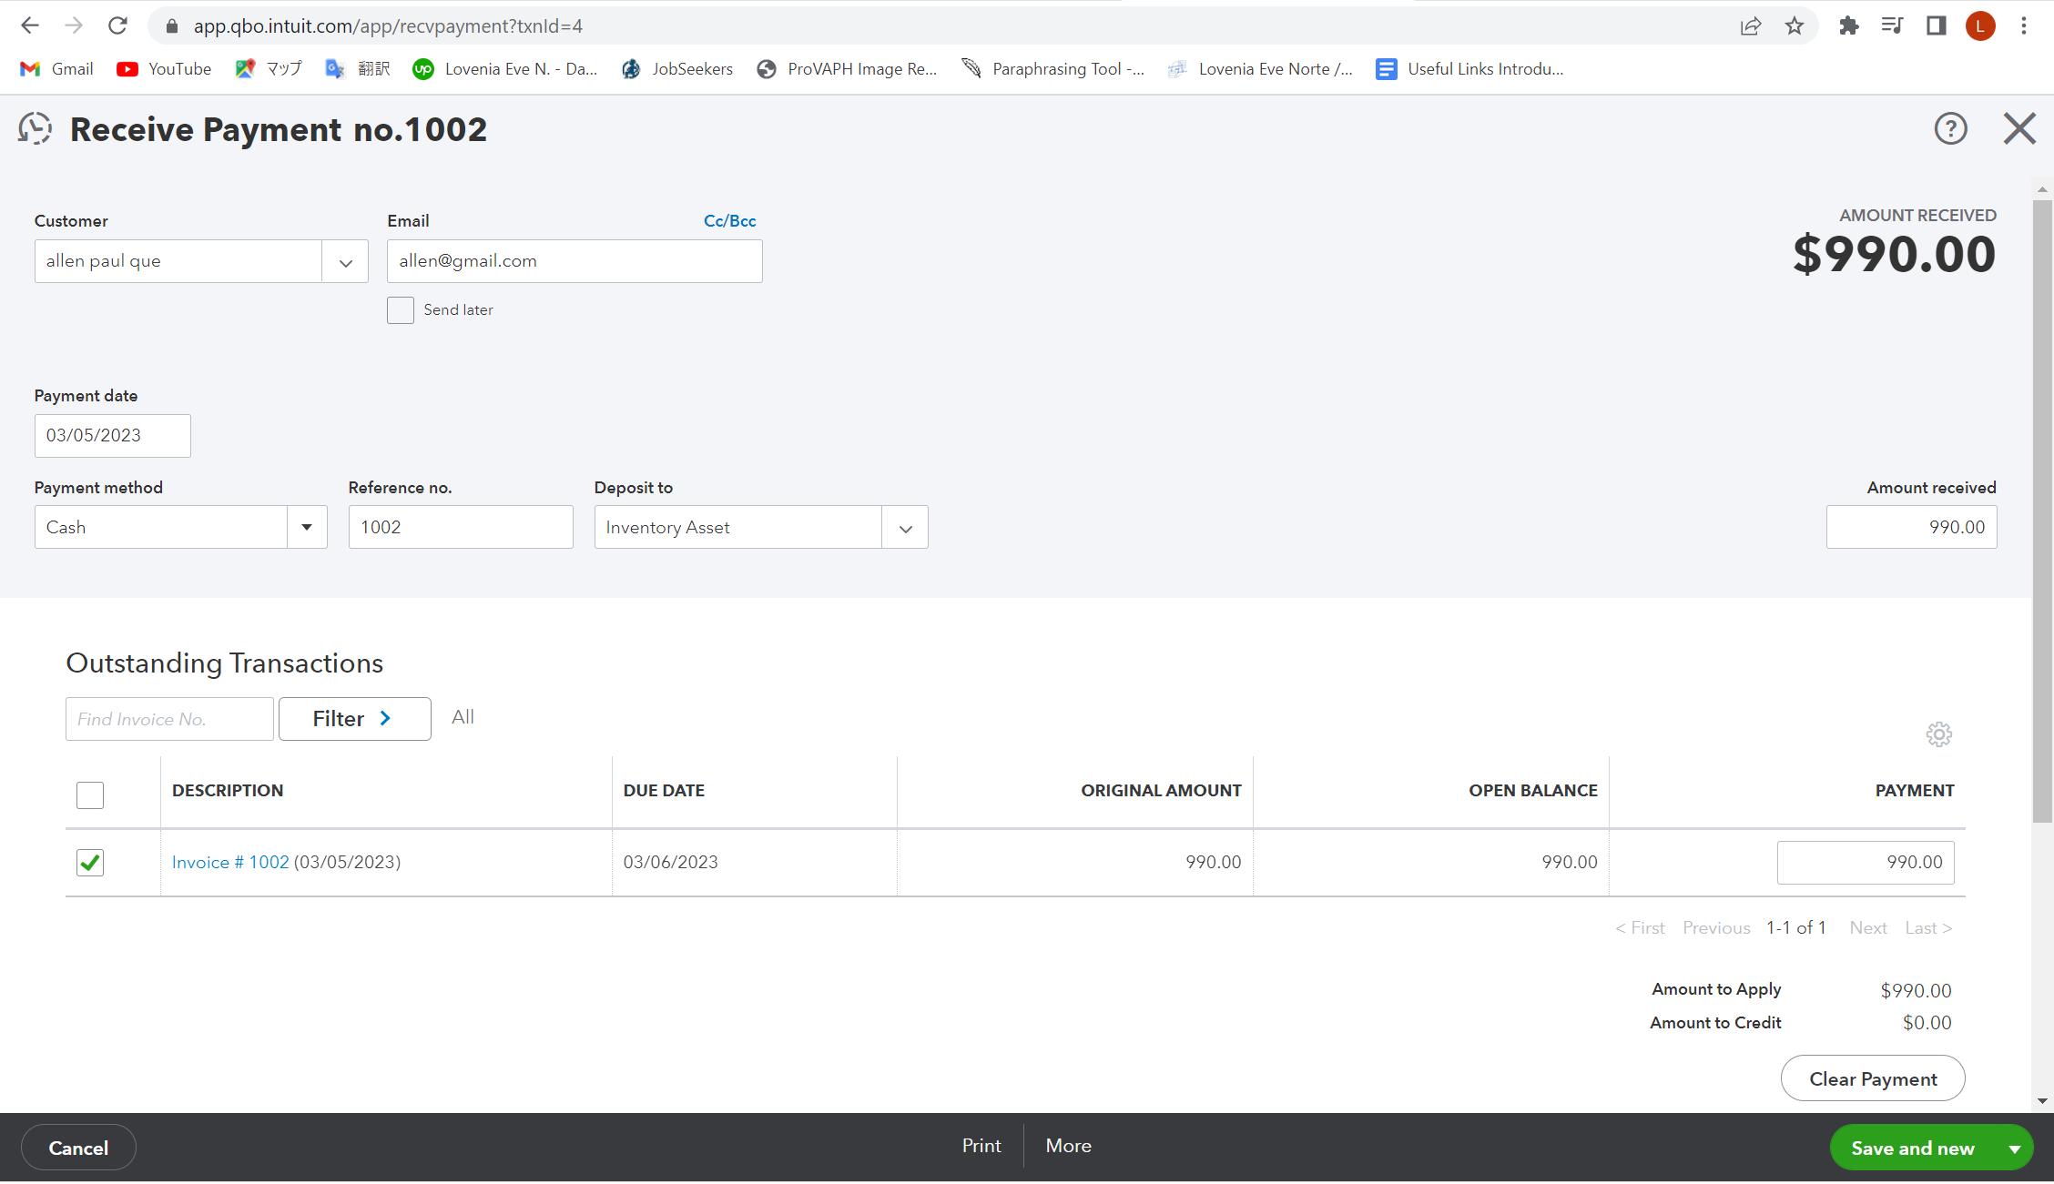
Task: Click the browser reload icon
Action: pos(117,25)
